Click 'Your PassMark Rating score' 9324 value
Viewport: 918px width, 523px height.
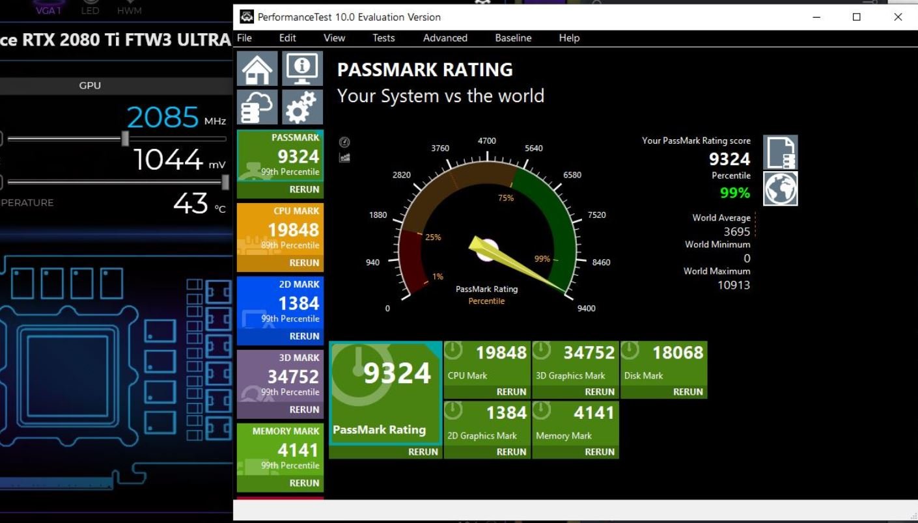[x=729, y=159]
